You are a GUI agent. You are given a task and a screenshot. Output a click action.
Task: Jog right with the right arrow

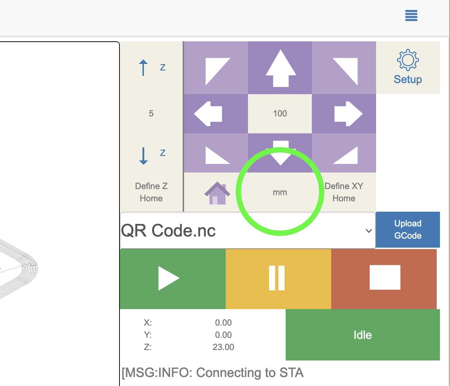(344, 114)
